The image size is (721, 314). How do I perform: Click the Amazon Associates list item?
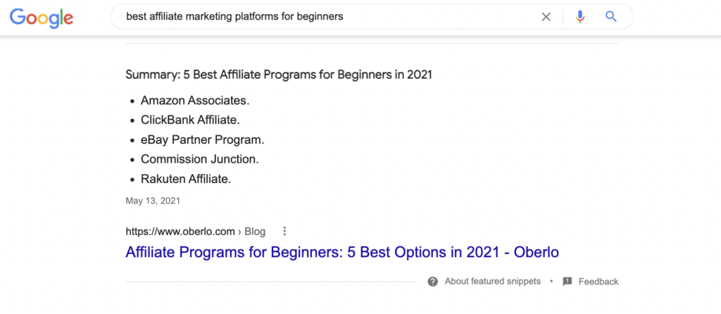pyautogui.click(x=195, y=101)
